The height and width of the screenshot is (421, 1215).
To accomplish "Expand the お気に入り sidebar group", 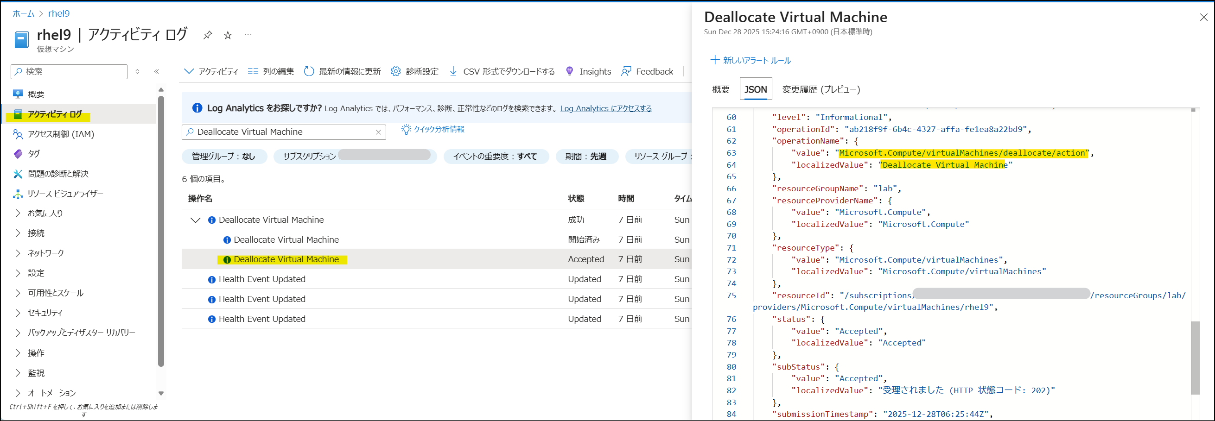I will [18, 213].
